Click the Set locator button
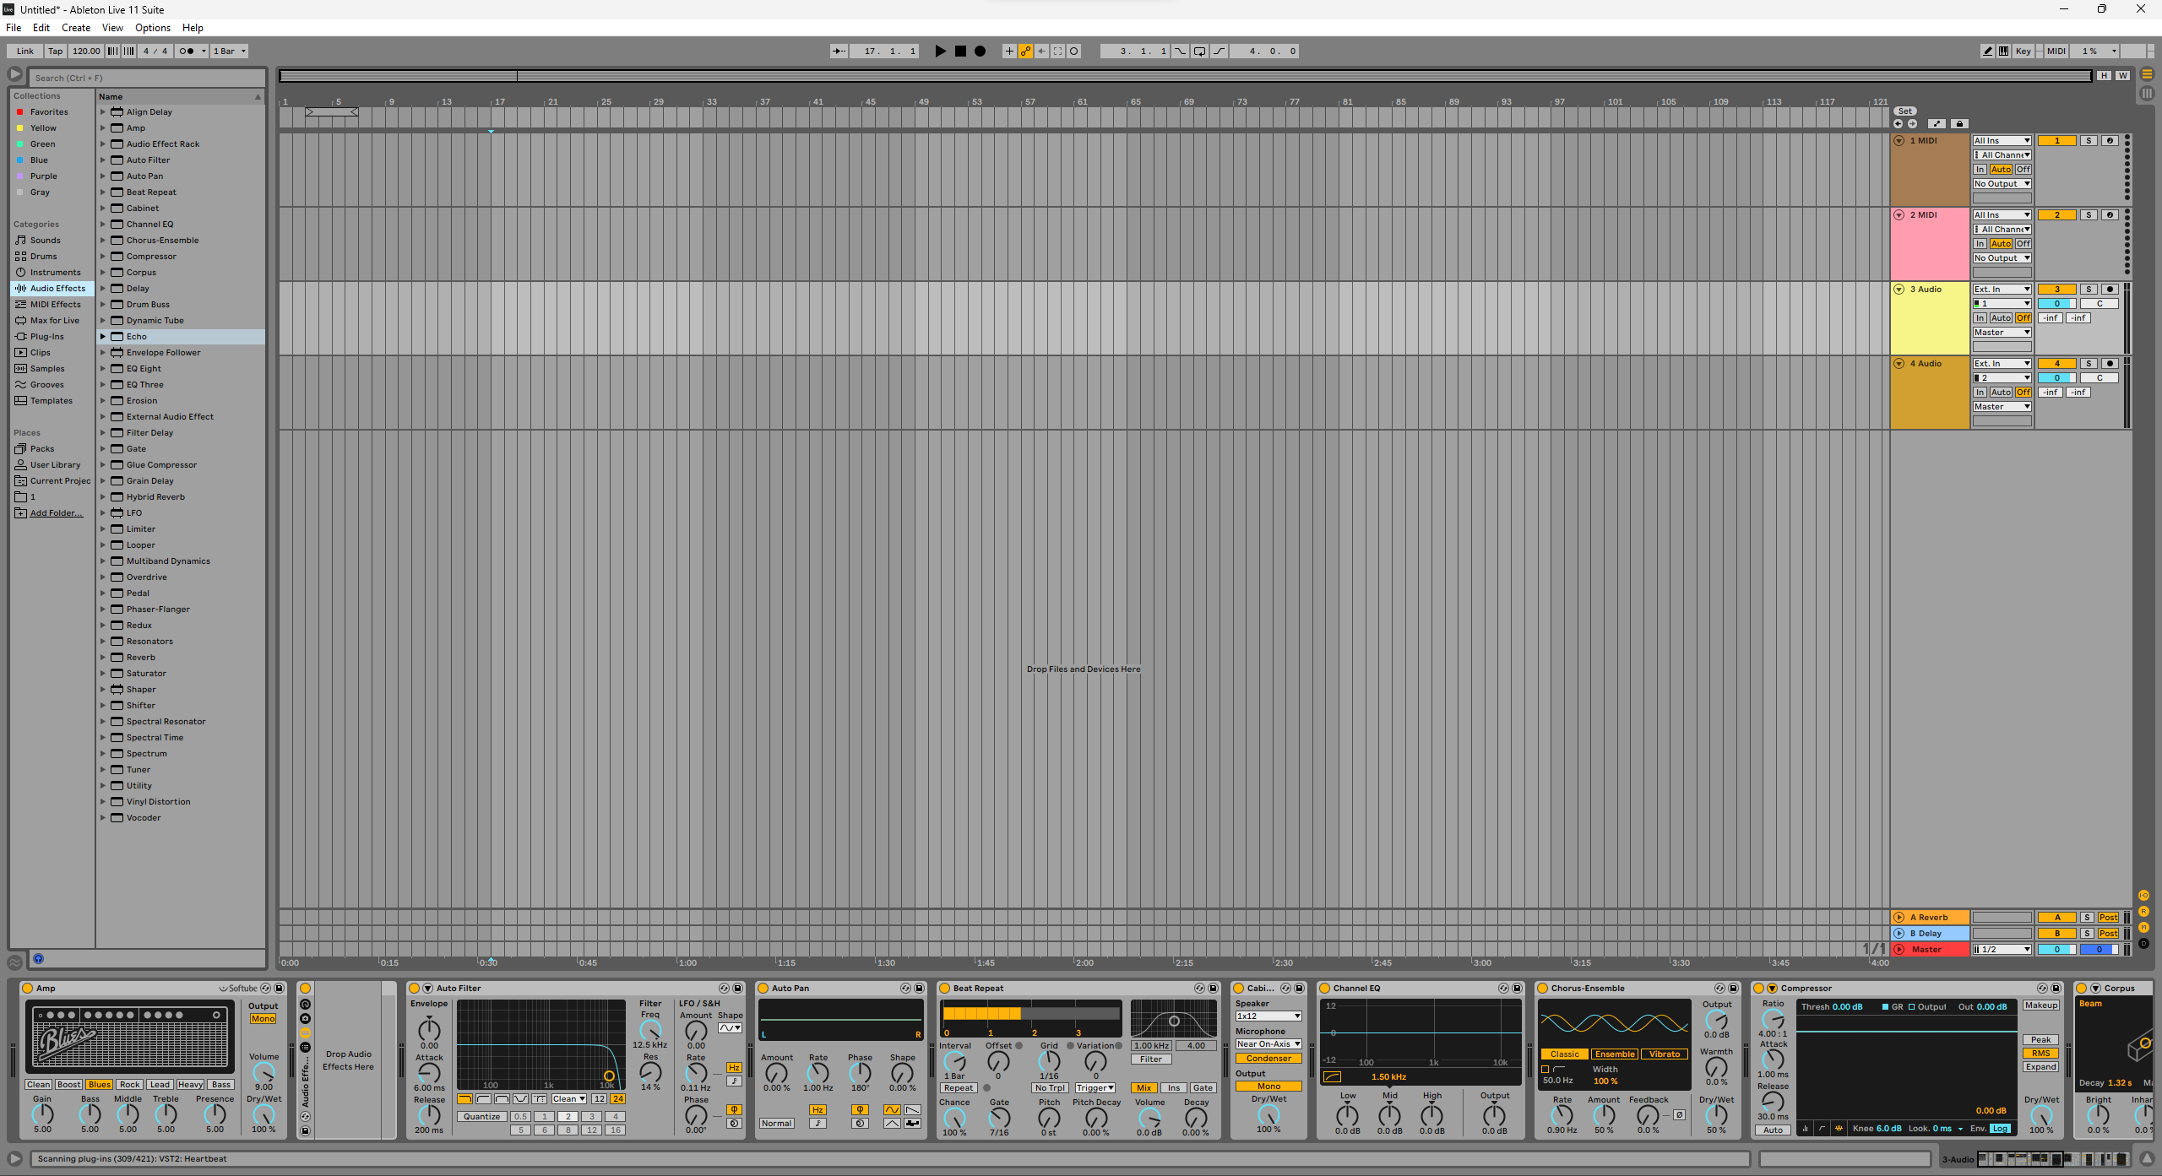The height and width of the screenshot is (1176, 2162). point(1905,111)
